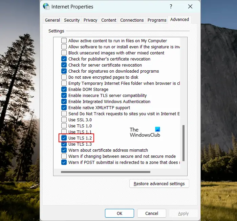Click the horizontal scrollbar in Settings list

(x=106, y=172)
